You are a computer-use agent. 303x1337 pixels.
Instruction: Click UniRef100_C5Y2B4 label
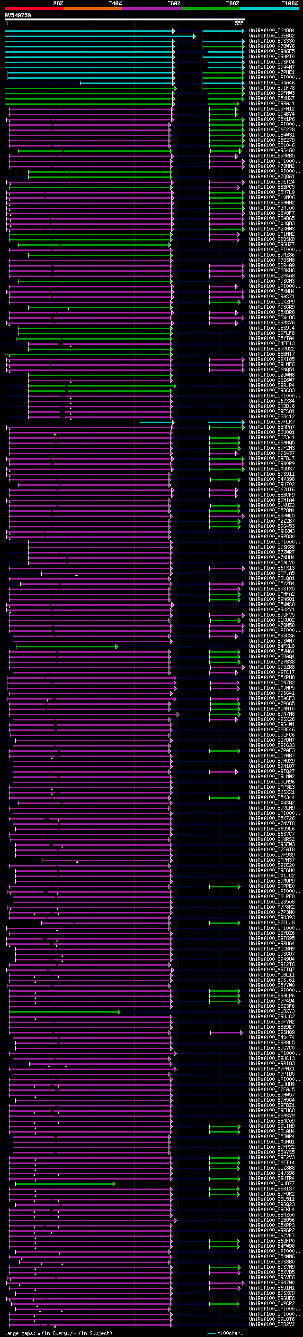click(x=271, y=583)
